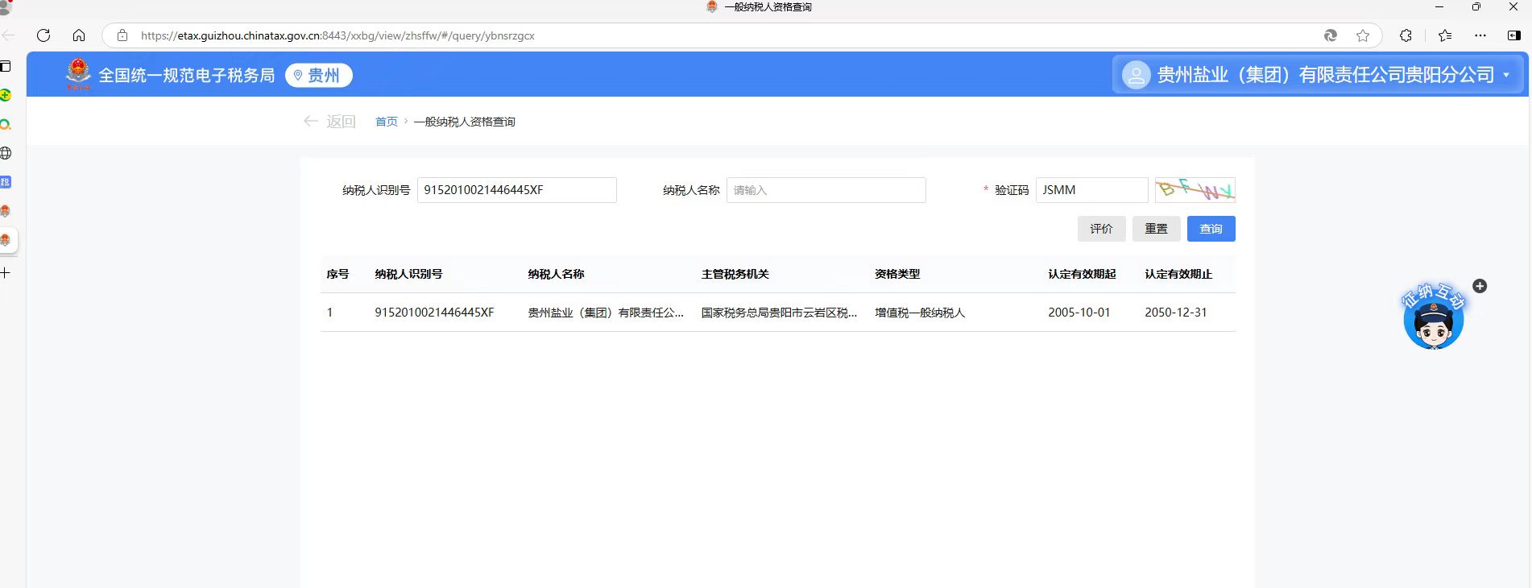Click the 征纳互动 assistant mascot
Screen dimensions: 1532x588
(1433, 321)
